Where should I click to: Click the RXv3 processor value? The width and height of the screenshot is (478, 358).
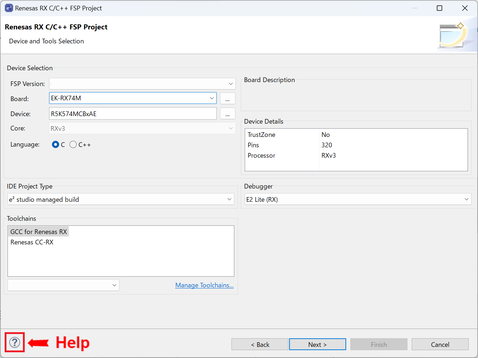click(329, 156)
